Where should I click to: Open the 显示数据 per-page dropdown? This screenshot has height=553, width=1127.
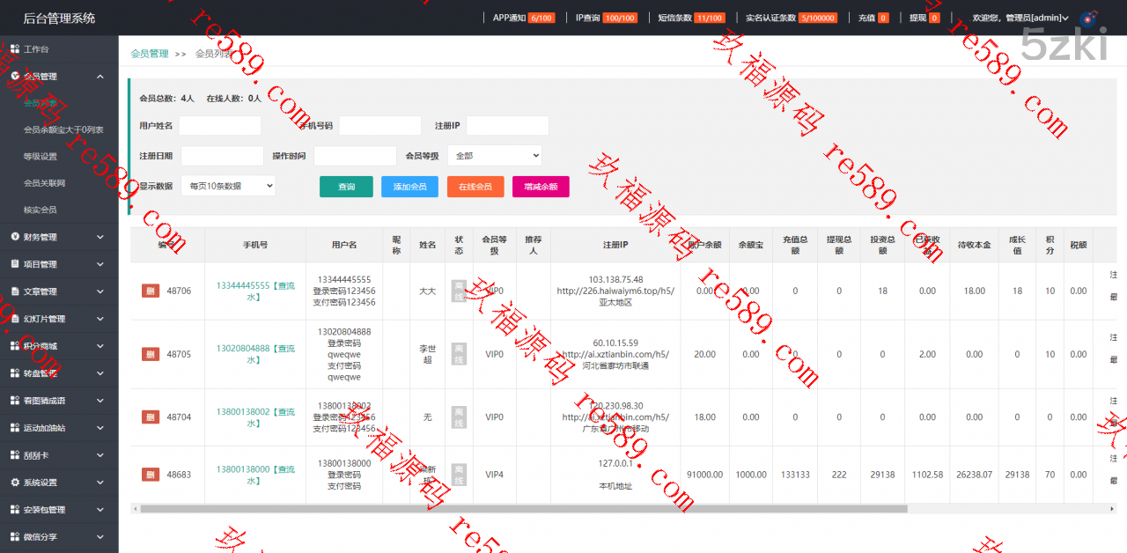pyautogui.click(x=228, y=186)
